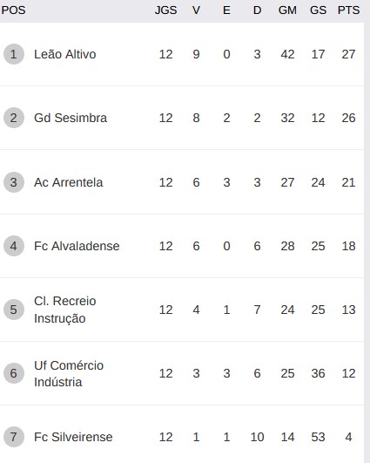This screenshot has height=463, width=370.
Task: Click the JGS column header
Action: tap(165, 10)
